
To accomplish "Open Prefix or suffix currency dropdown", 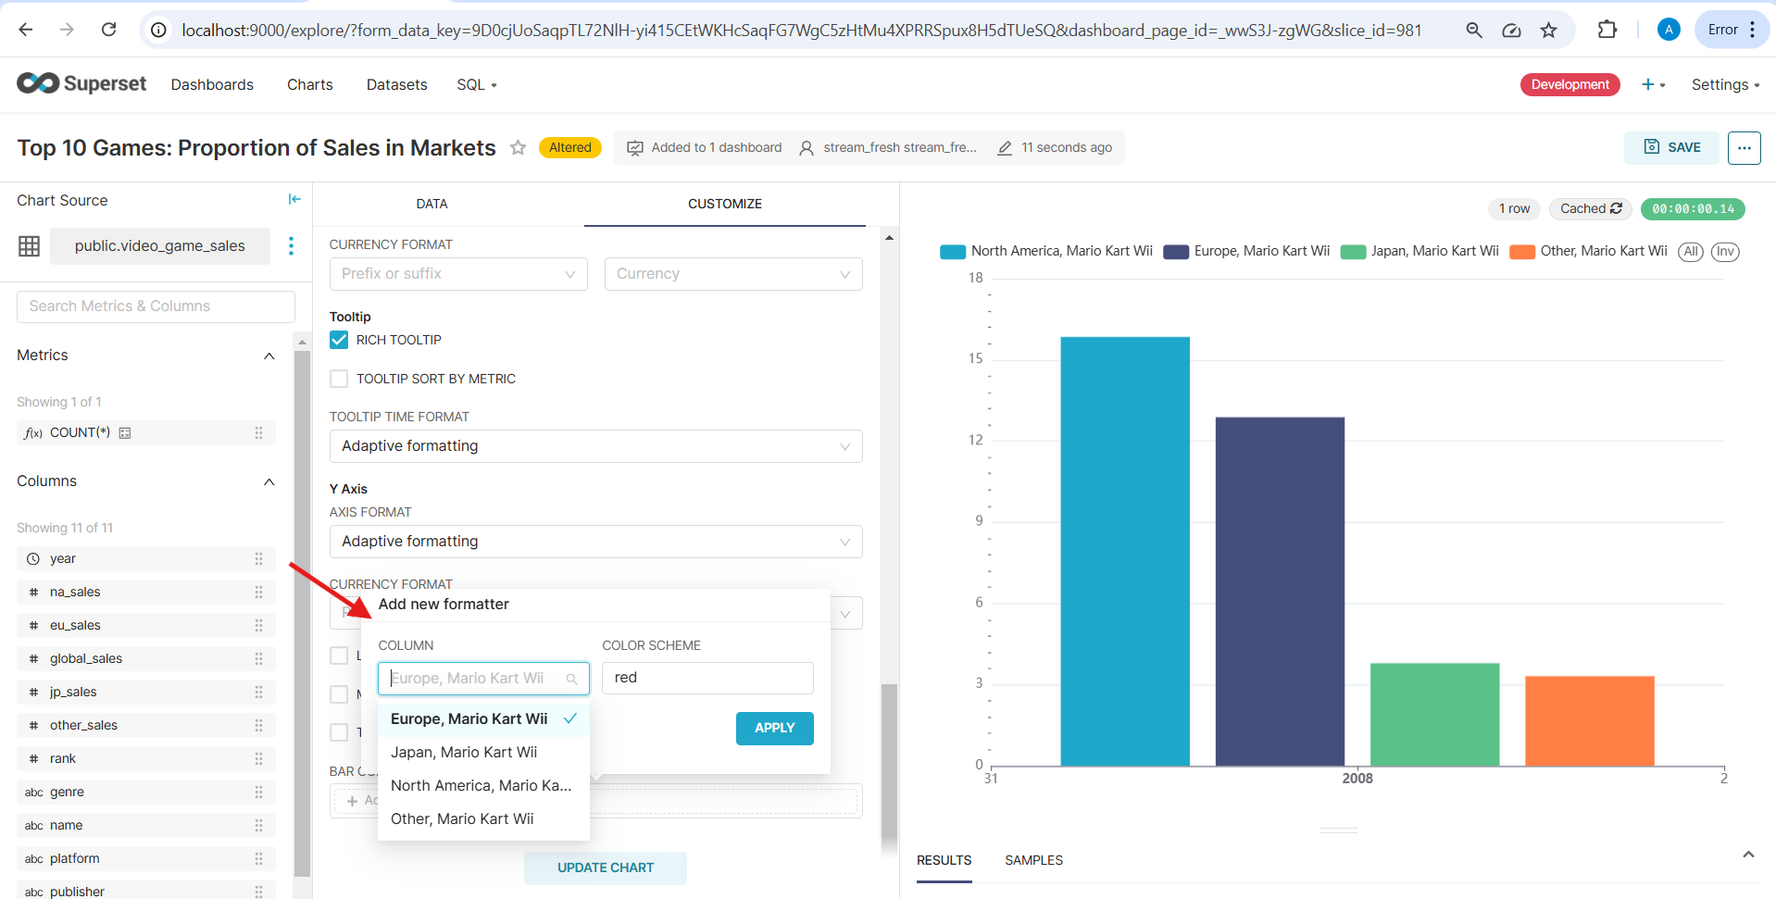I will point(458,274).
